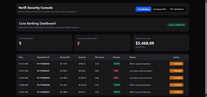
Task: Click the 1:52:07 AM timestamp
Action: click(x=23, y=92)
